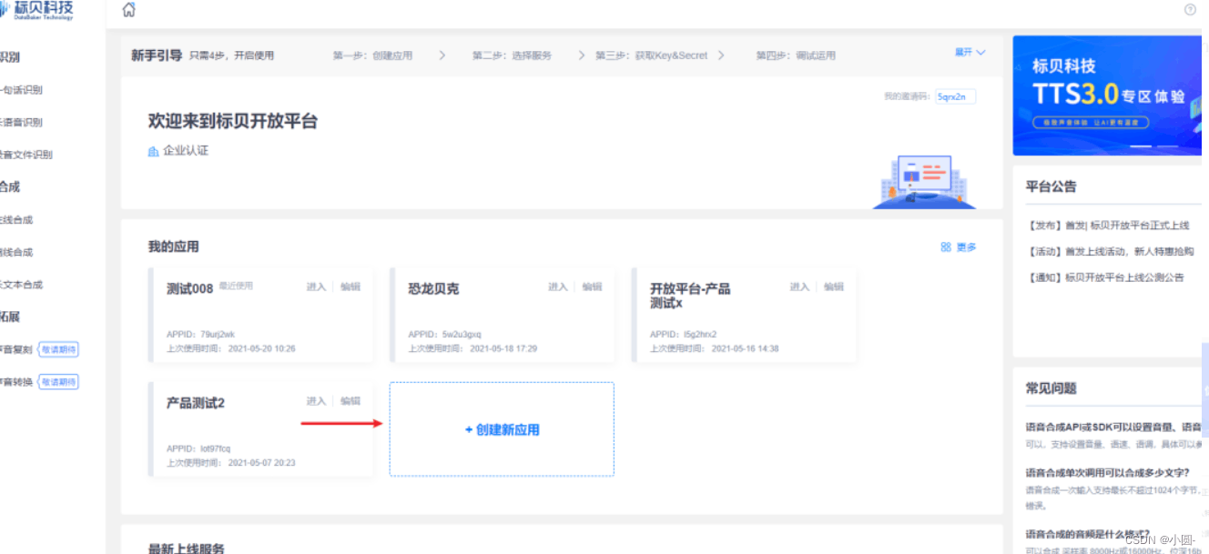1209x554 pixels.
Task: Click the 开放平台-产品测试x app title
Action: click(690, 296)
